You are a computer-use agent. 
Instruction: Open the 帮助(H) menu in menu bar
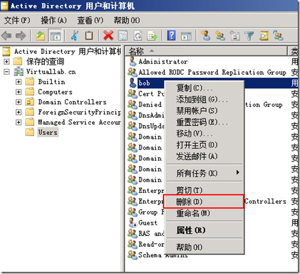click(x=127, y=20)
